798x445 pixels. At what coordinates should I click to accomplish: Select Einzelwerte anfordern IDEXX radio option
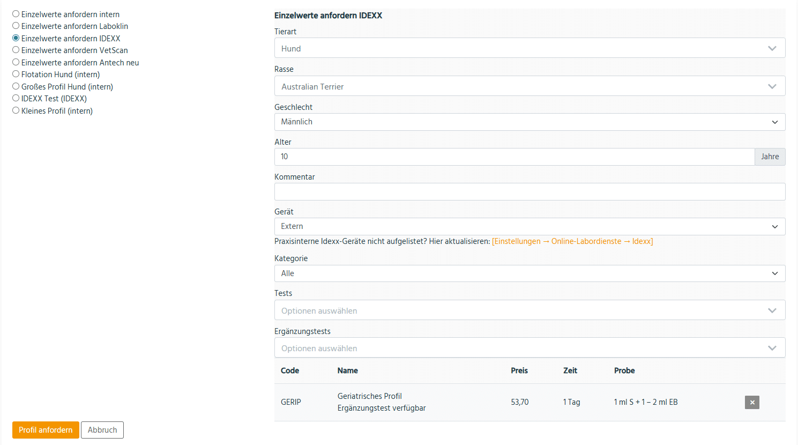click(16, 38)
